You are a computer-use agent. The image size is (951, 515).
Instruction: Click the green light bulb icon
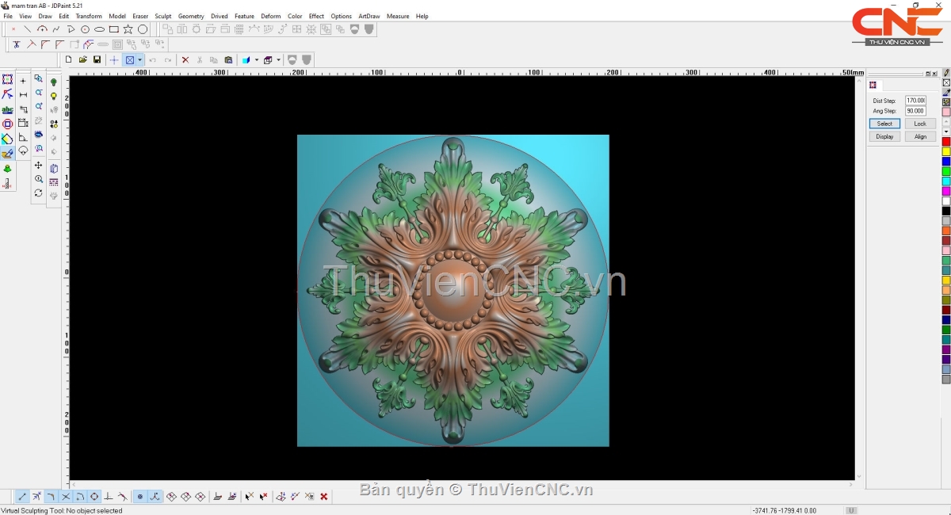54,82
